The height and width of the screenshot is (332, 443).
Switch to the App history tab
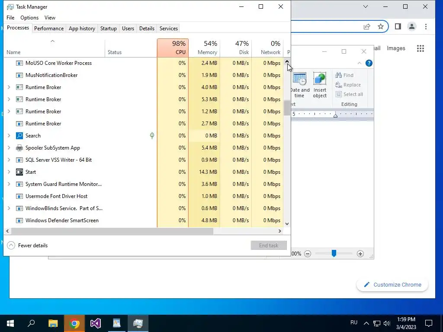click(82, 29)
